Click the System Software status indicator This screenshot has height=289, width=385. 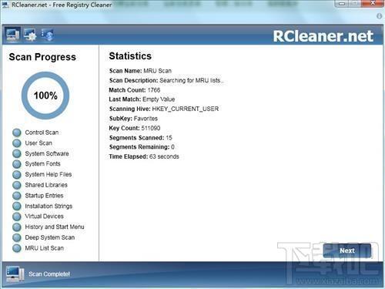click(x=17, y=153)
